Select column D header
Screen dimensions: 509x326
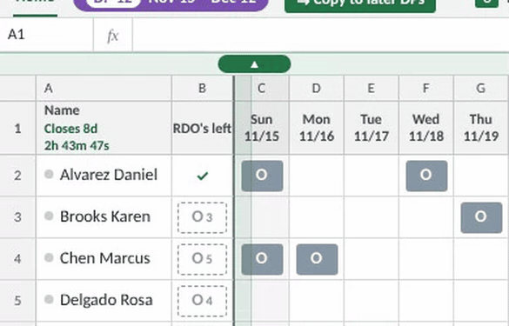pos(317,88)
